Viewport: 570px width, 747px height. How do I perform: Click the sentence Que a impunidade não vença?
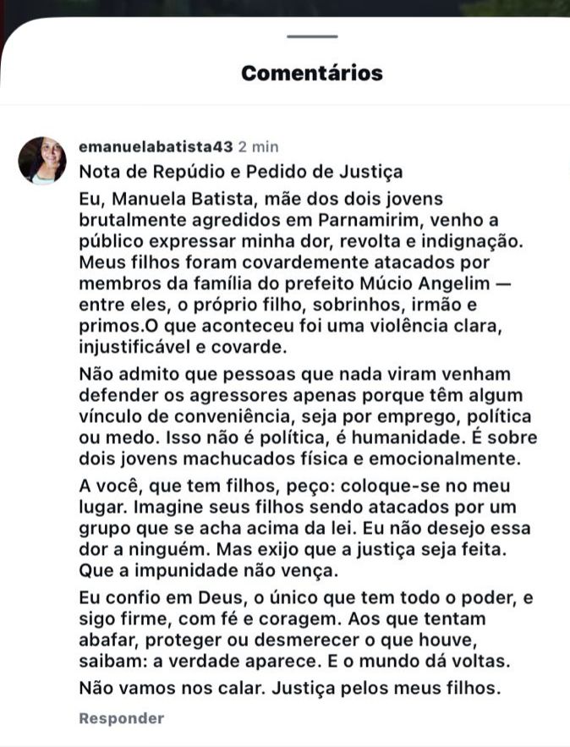pyautogui.click(x=209, y=571)
